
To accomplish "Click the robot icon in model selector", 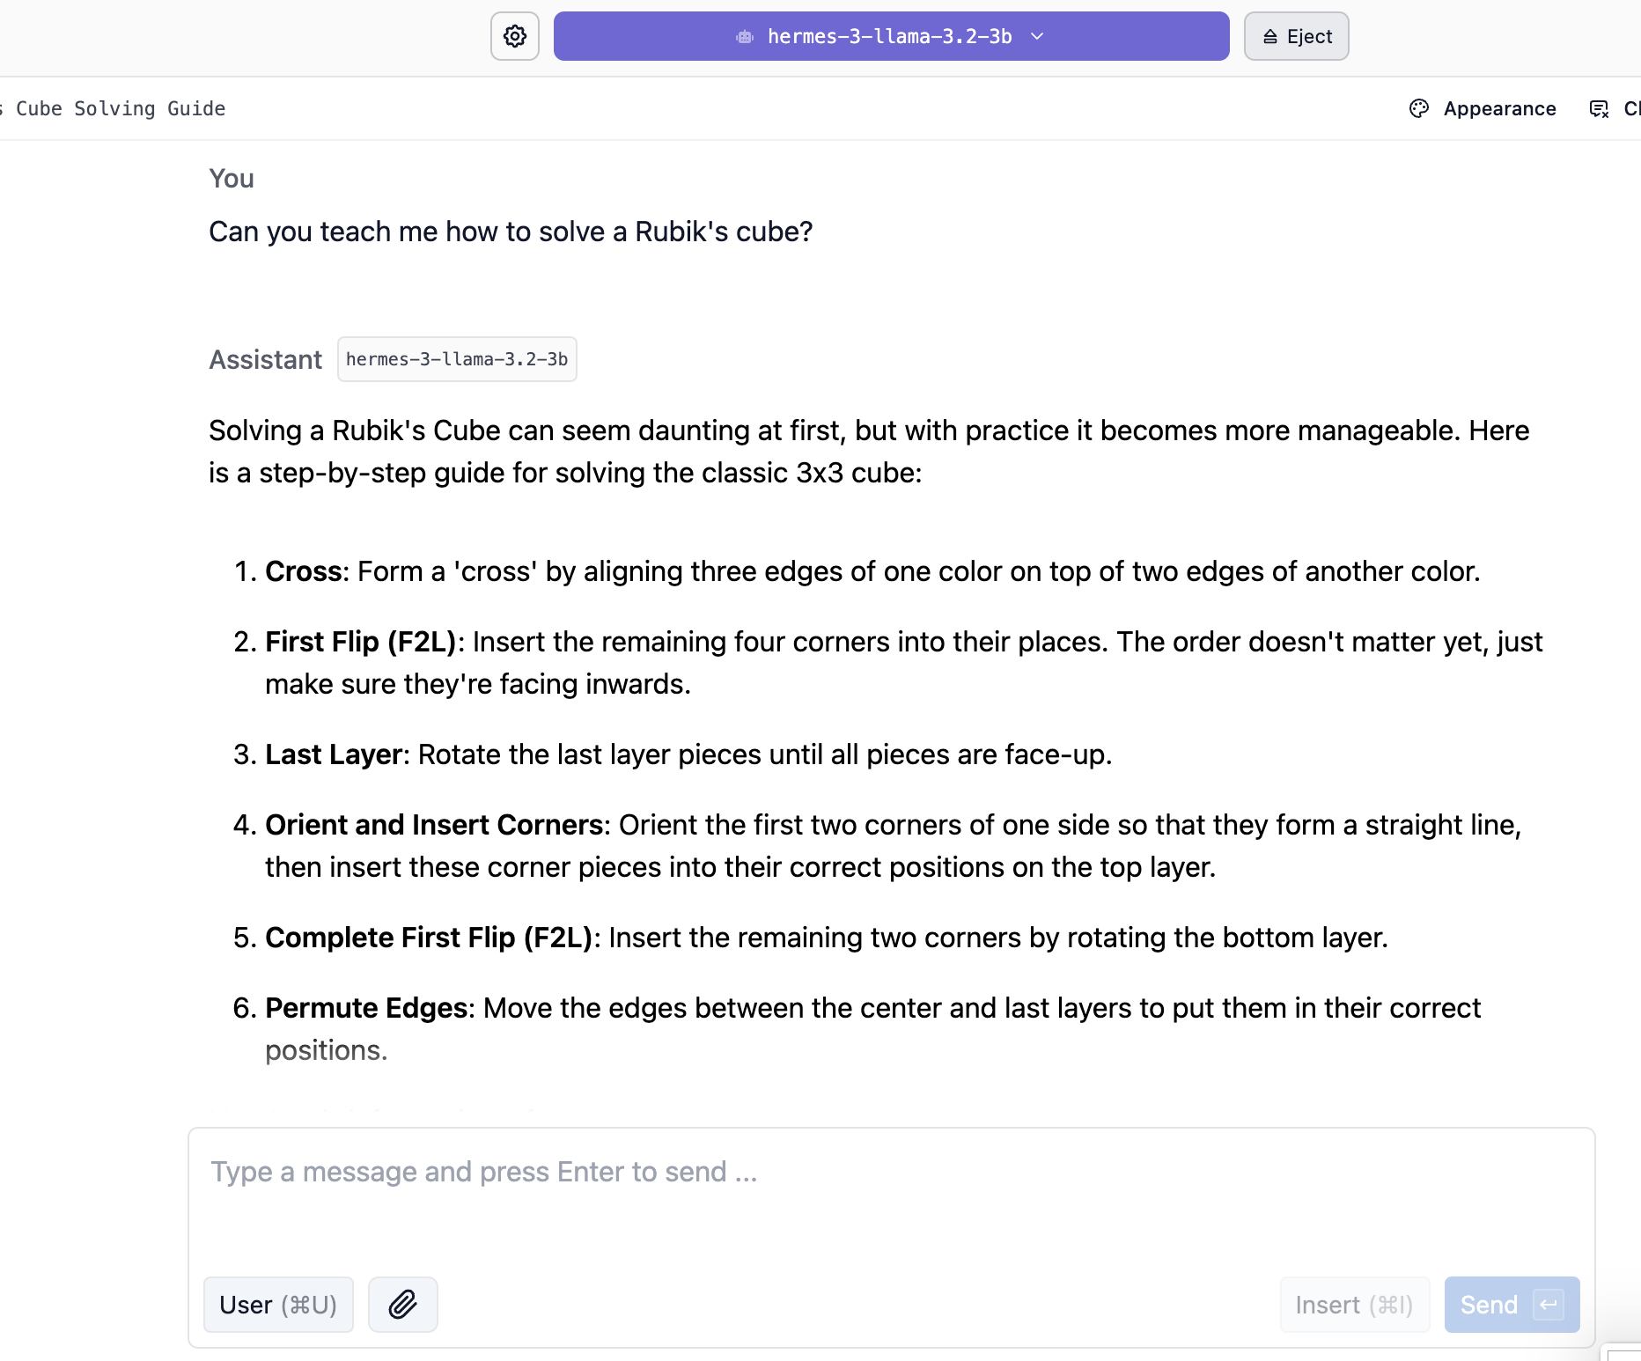I will pos(745,37).
